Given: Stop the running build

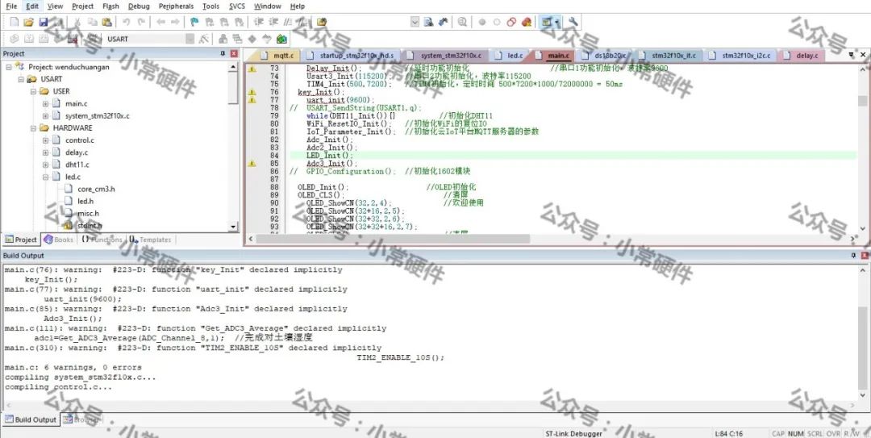Looking at the screenshot, I should coord(73,39).
